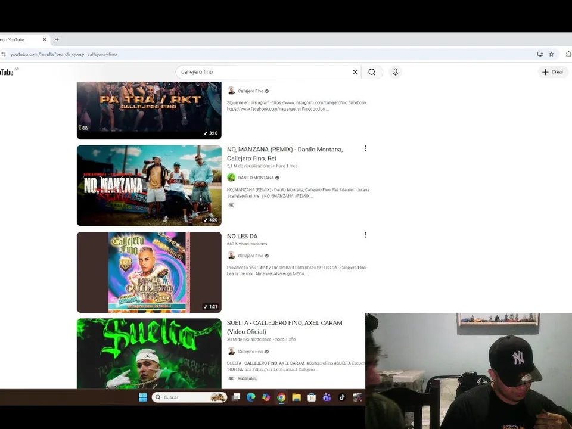Click the 4K badge under SUELTA
The image size is (572, 429).
pos(231,379)
